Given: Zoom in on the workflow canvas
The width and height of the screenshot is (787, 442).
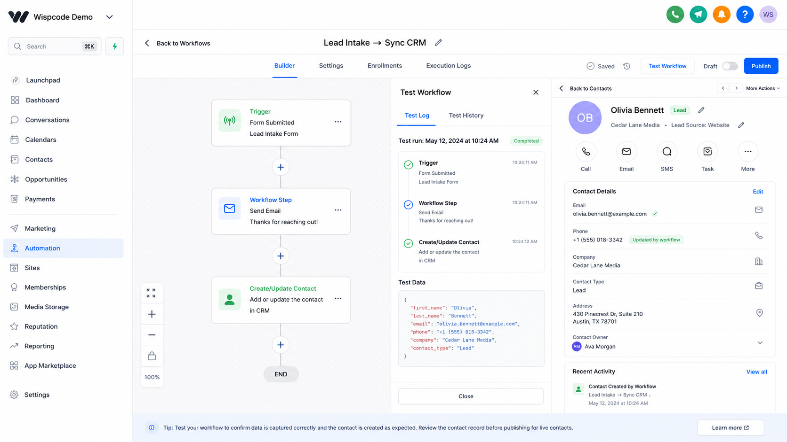Looking at the screenshot, I should coord(152,314).
